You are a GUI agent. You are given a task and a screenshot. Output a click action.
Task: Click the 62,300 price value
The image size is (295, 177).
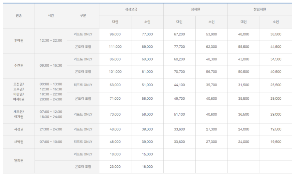[212, 47]
